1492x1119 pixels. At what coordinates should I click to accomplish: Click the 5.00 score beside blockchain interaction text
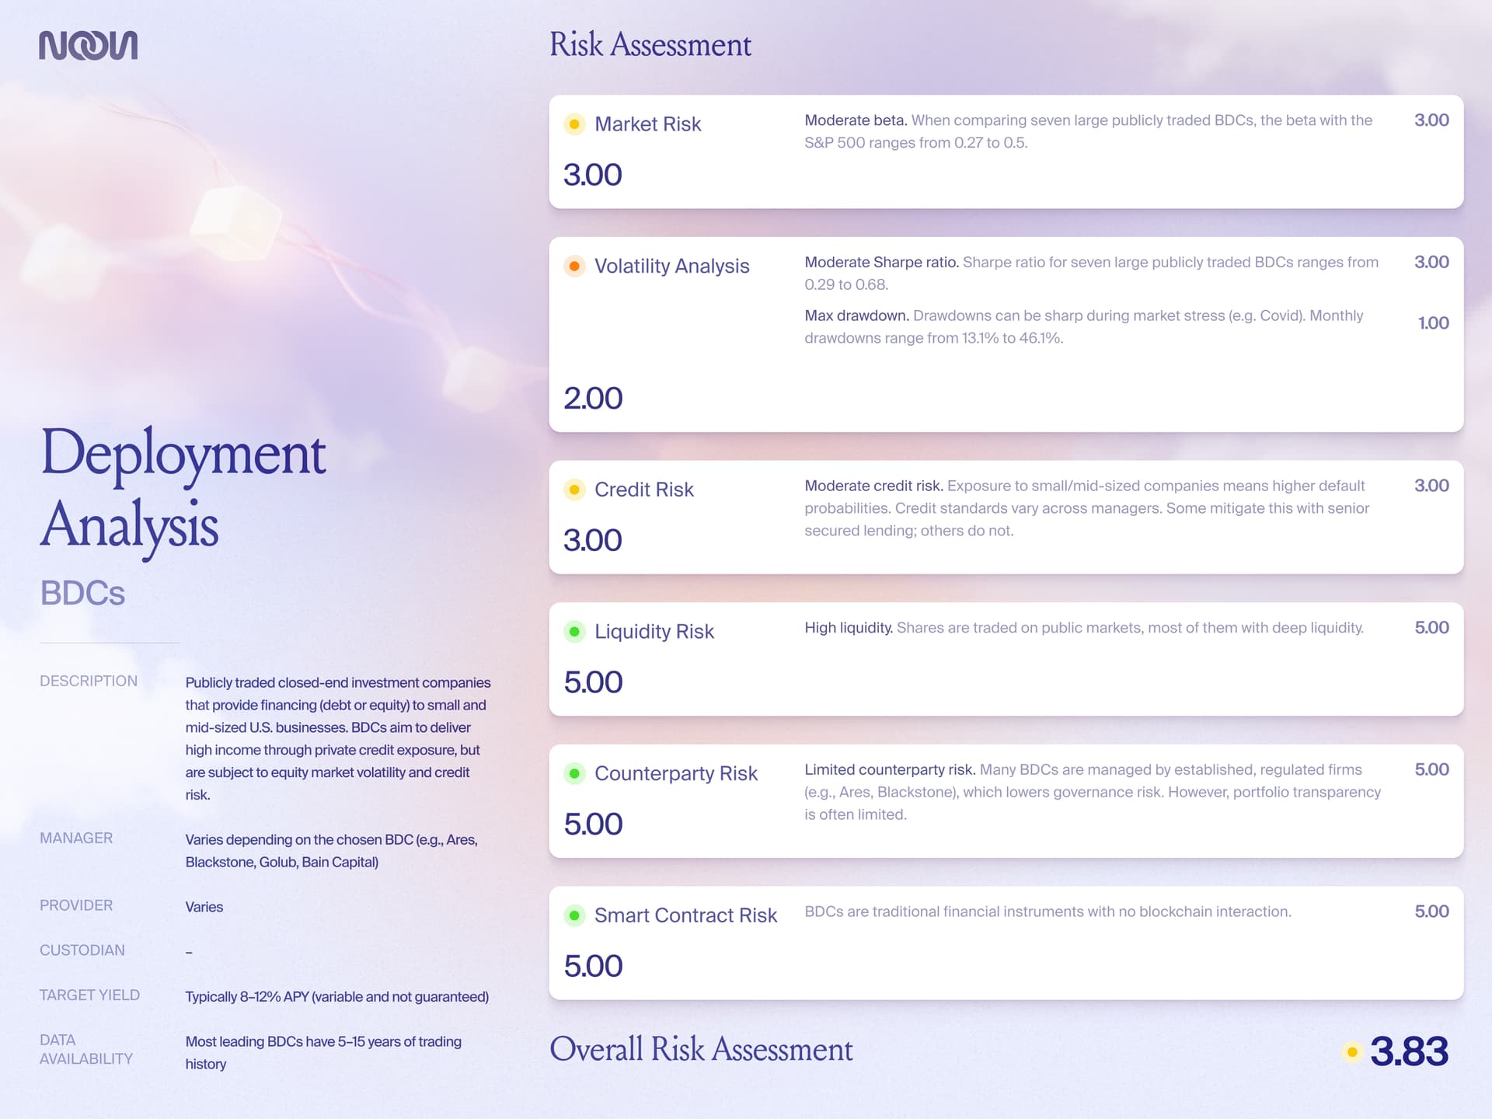coord(1431,912)
